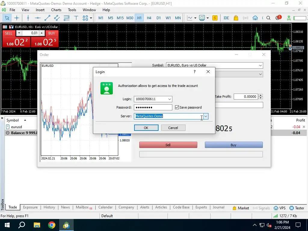Click the red Sell button in Order window
The width and height of the screenshot is (308, 231).
point(168,145)
